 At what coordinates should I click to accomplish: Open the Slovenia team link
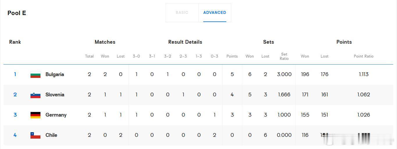click(x=55, y=95)
